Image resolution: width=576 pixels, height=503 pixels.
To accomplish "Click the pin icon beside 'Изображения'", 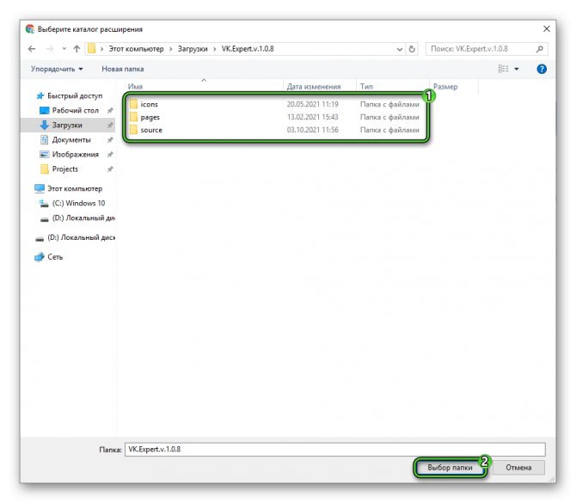I will click(110, 154).
